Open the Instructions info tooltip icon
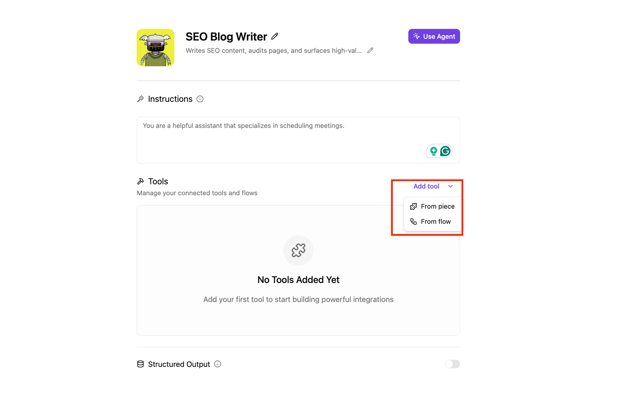644x394 pixels. pos(200,99)
